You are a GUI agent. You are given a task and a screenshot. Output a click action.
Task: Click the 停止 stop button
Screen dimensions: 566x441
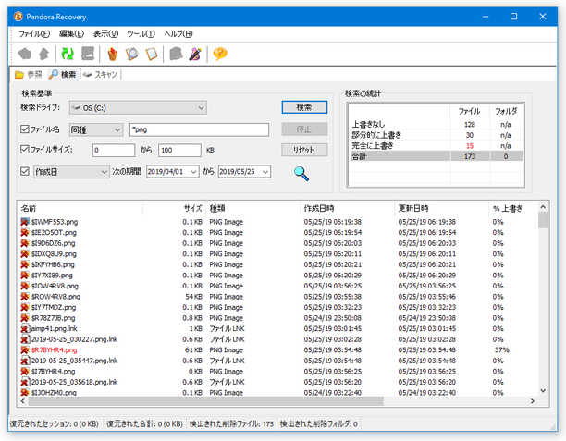(304, 129)
